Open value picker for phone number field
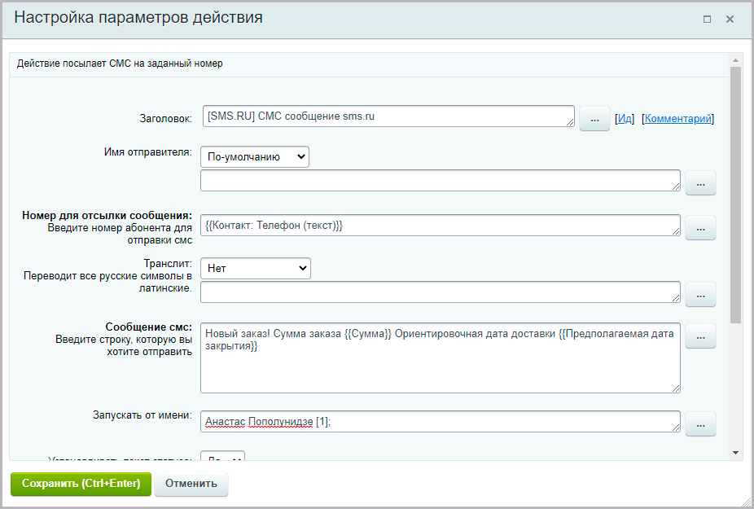The width and height of the screenshot is (754, 509). click(x=700, y=228)
